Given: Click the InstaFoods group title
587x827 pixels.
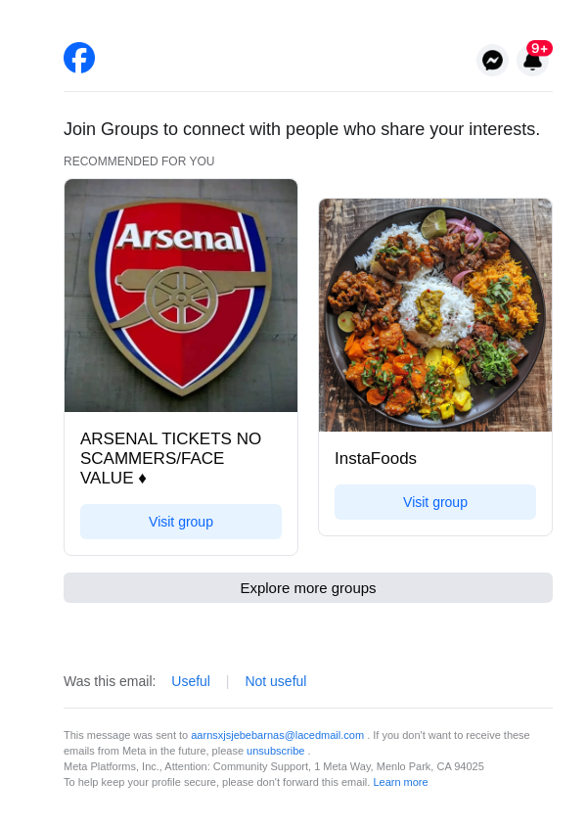Looking at the screenshot, I should point(376,458).
